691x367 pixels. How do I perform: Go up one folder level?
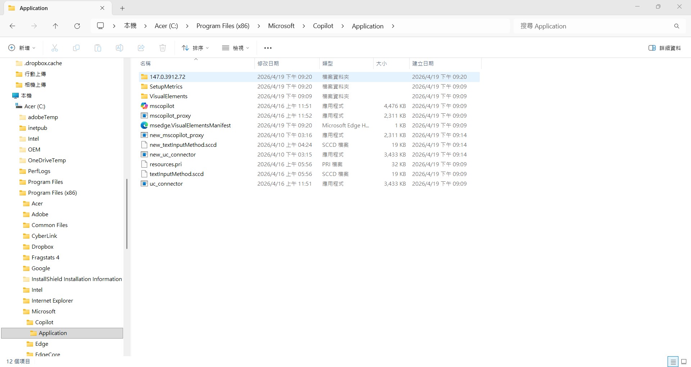[x=55, y=26]
